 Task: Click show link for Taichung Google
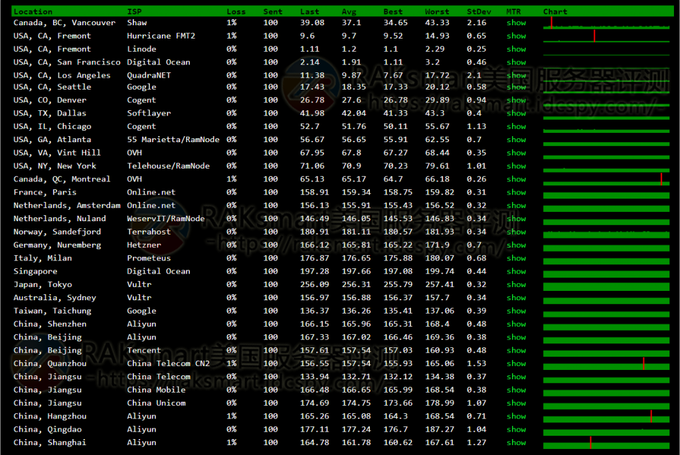pos(516,311)
